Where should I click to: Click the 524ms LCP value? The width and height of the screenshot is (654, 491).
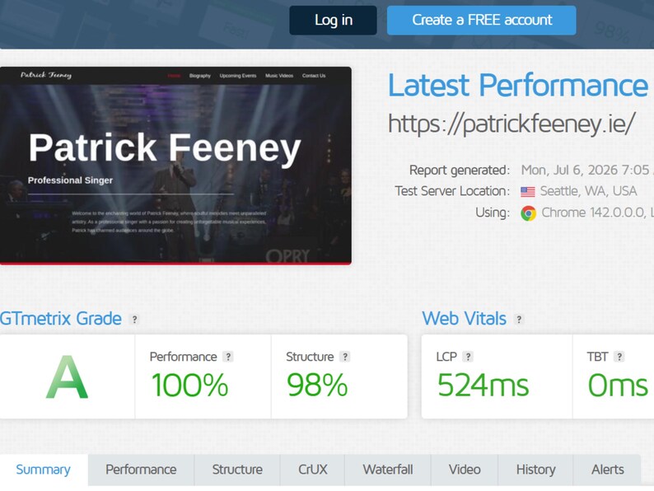pyautogui.click(x=483, y=385)
